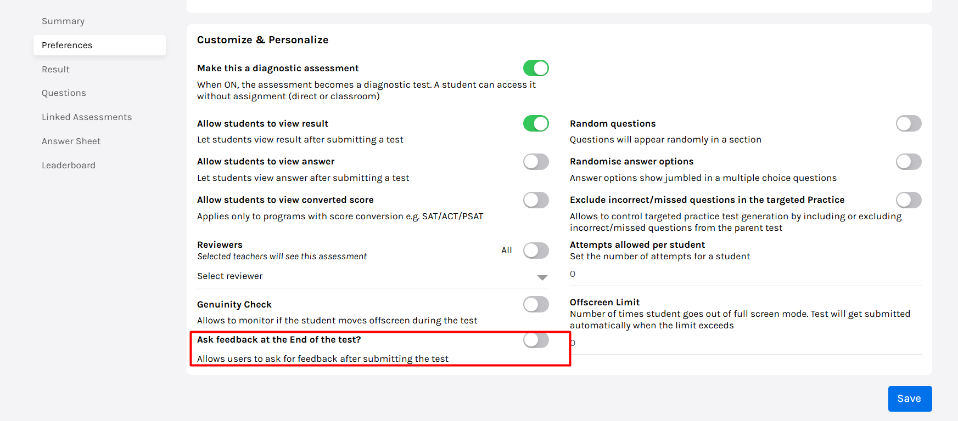The image size is (958, 421).
Task: Open the Answer Sheet section
Action: 71,141
